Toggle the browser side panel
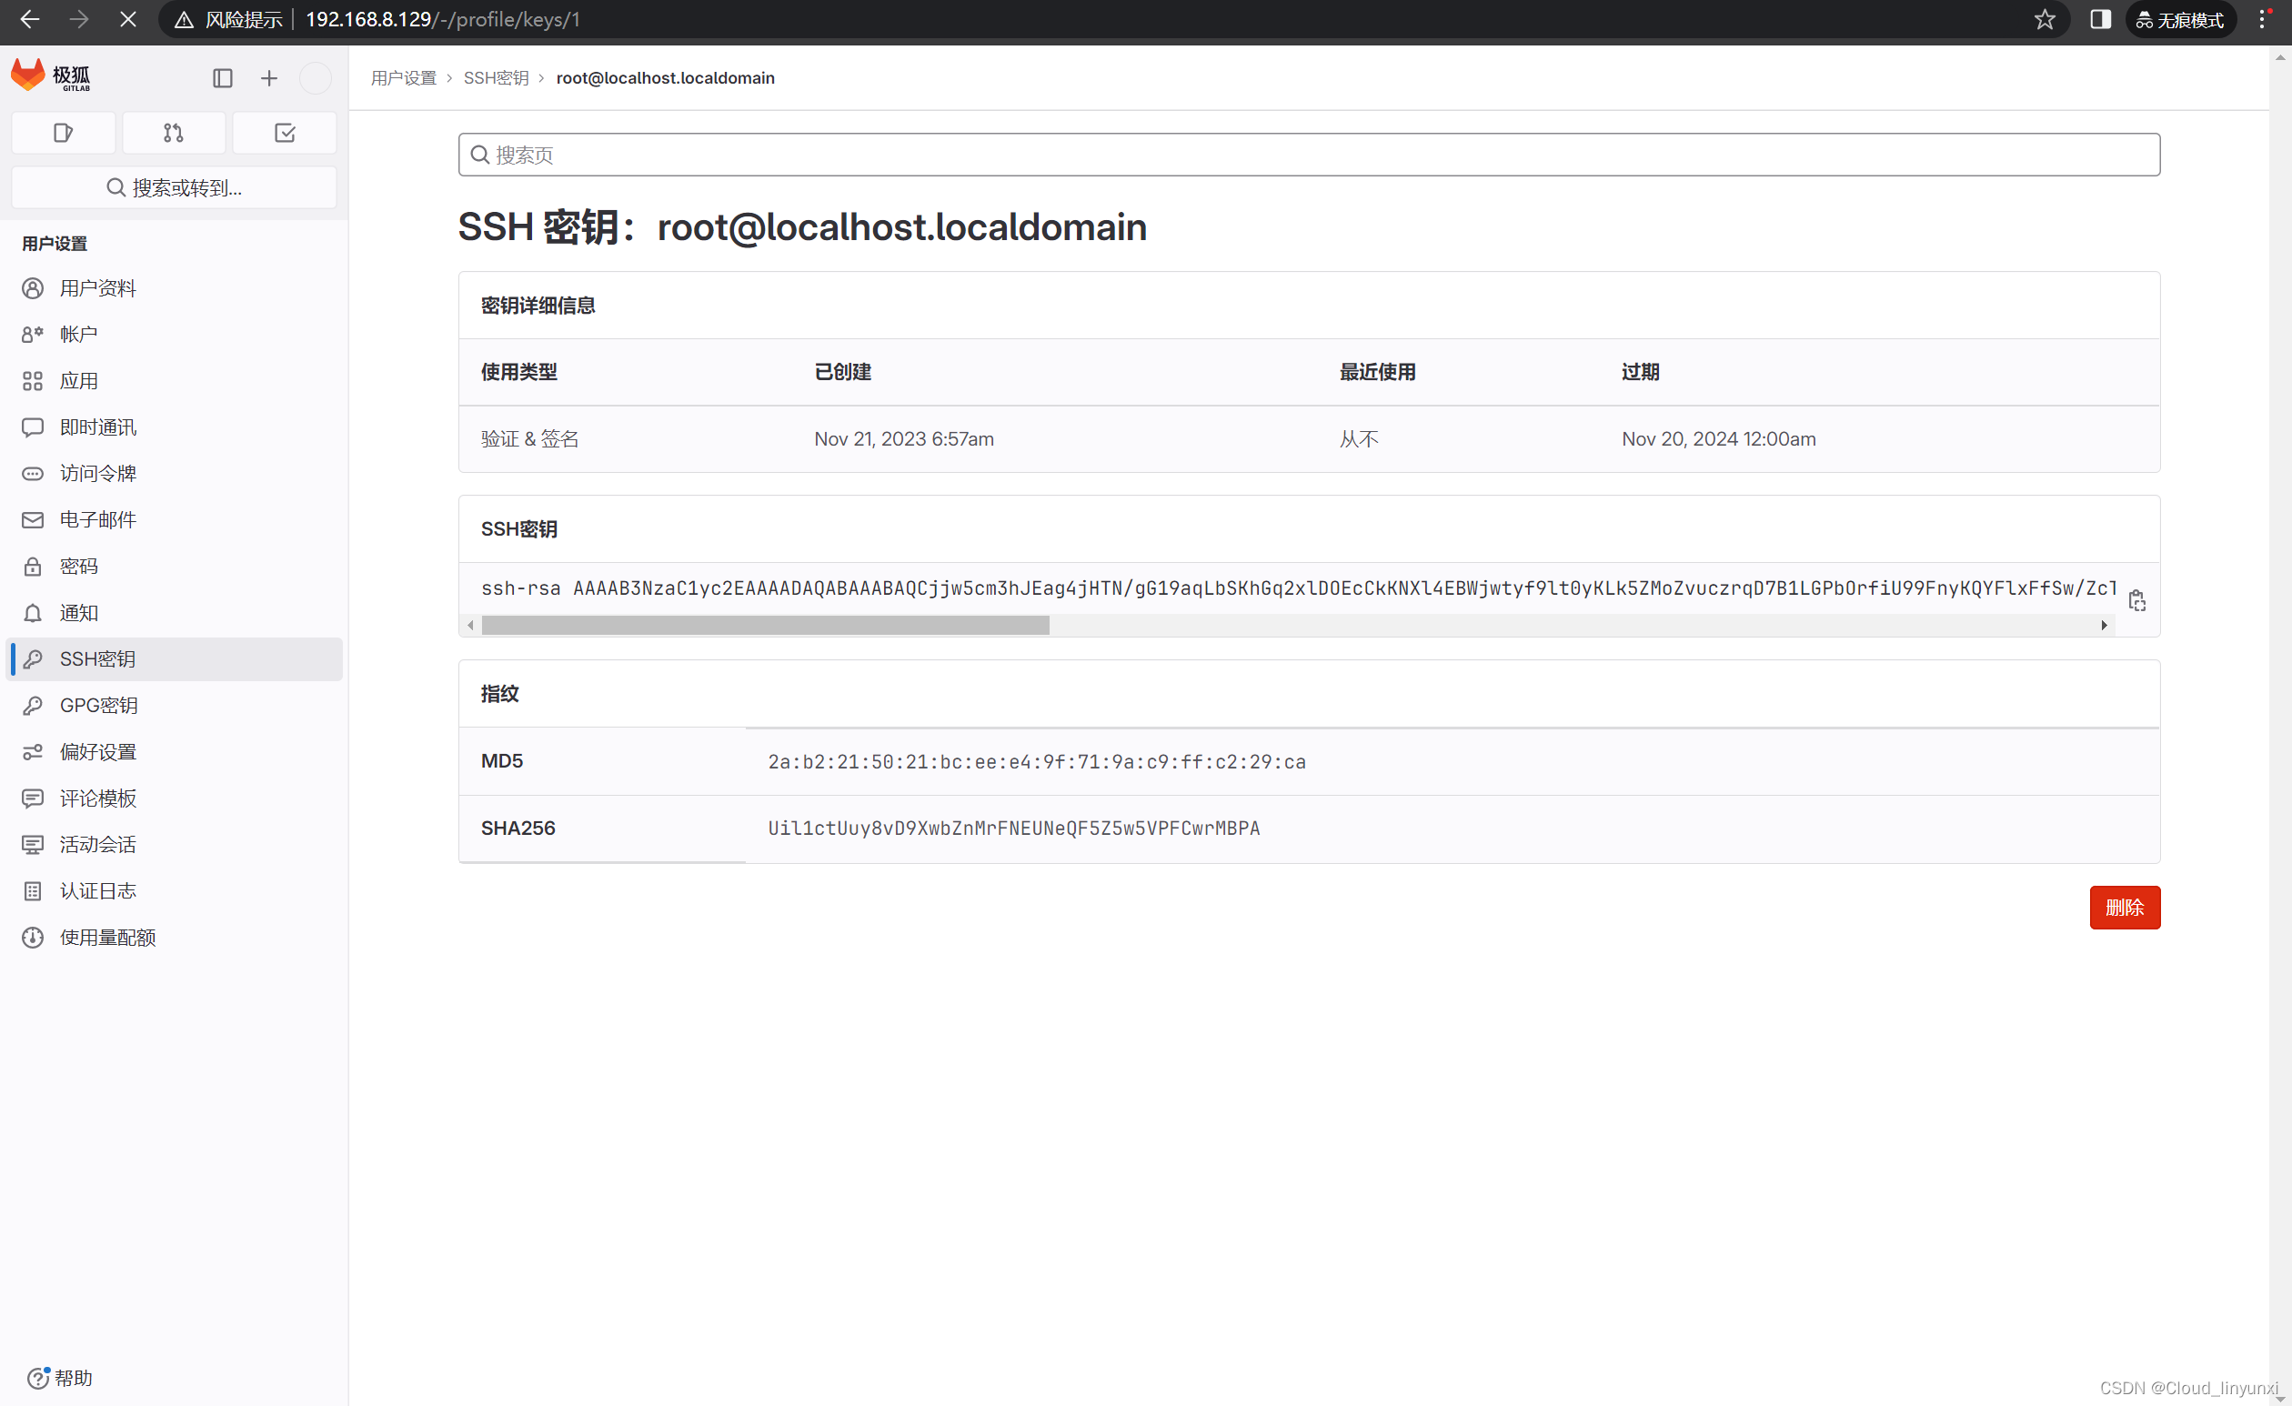 (2099, 19)
